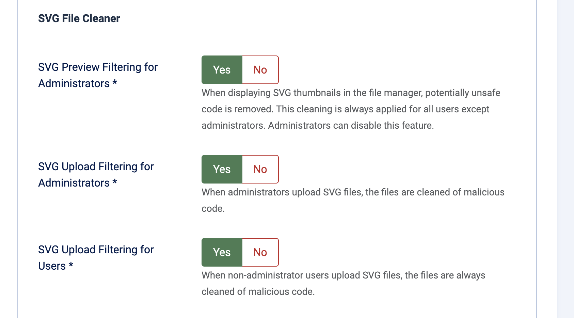The width and height of the screenshot is (574, 318).
Task: Click the SVG Upload Filtering for Users label
Action: click(x=96, y=257)
